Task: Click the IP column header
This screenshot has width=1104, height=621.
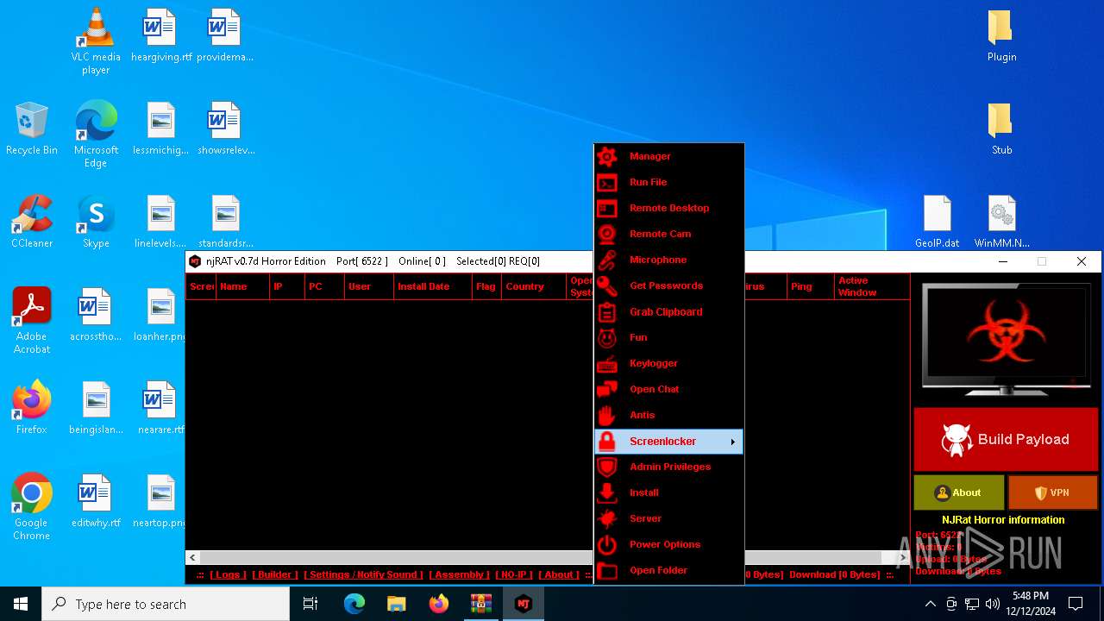Action: [x=287, y=286]
